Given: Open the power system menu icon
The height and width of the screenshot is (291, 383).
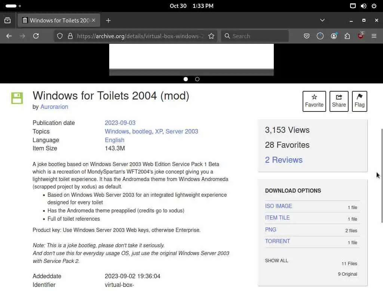Looking at the screenshot, I should [x=374, y=6].
